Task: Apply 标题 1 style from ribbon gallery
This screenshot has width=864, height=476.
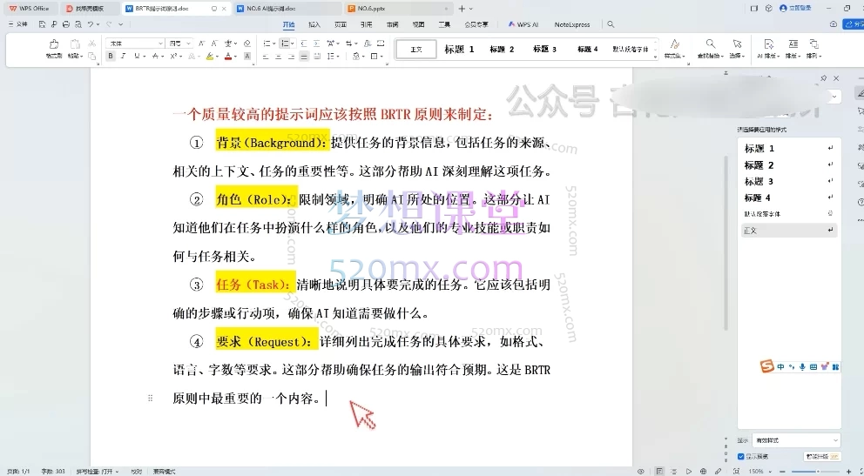Action: point(459,49)
